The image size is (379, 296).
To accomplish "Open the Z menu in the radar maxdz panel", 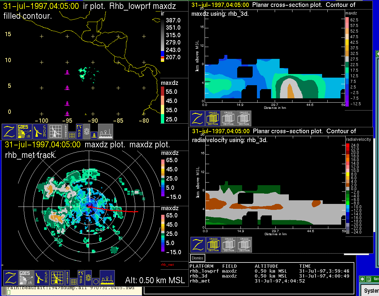I will click(10, 278).
